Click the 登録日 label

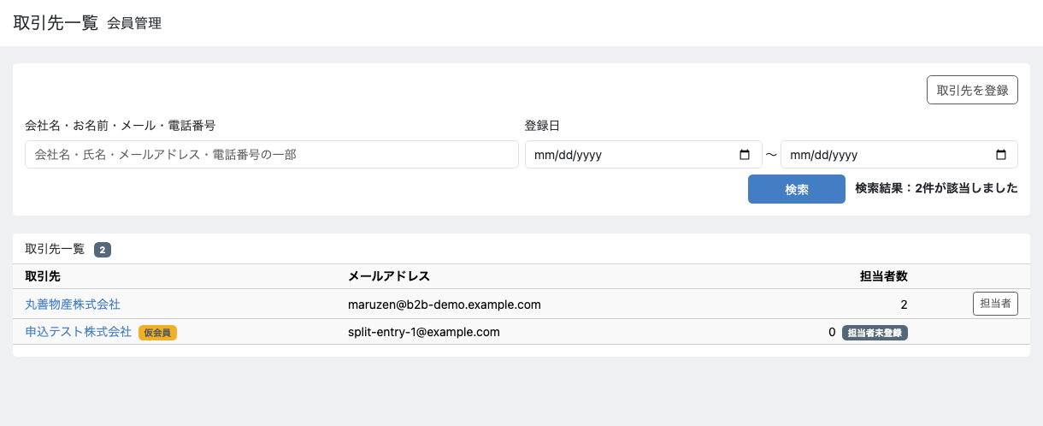(542, 125)
